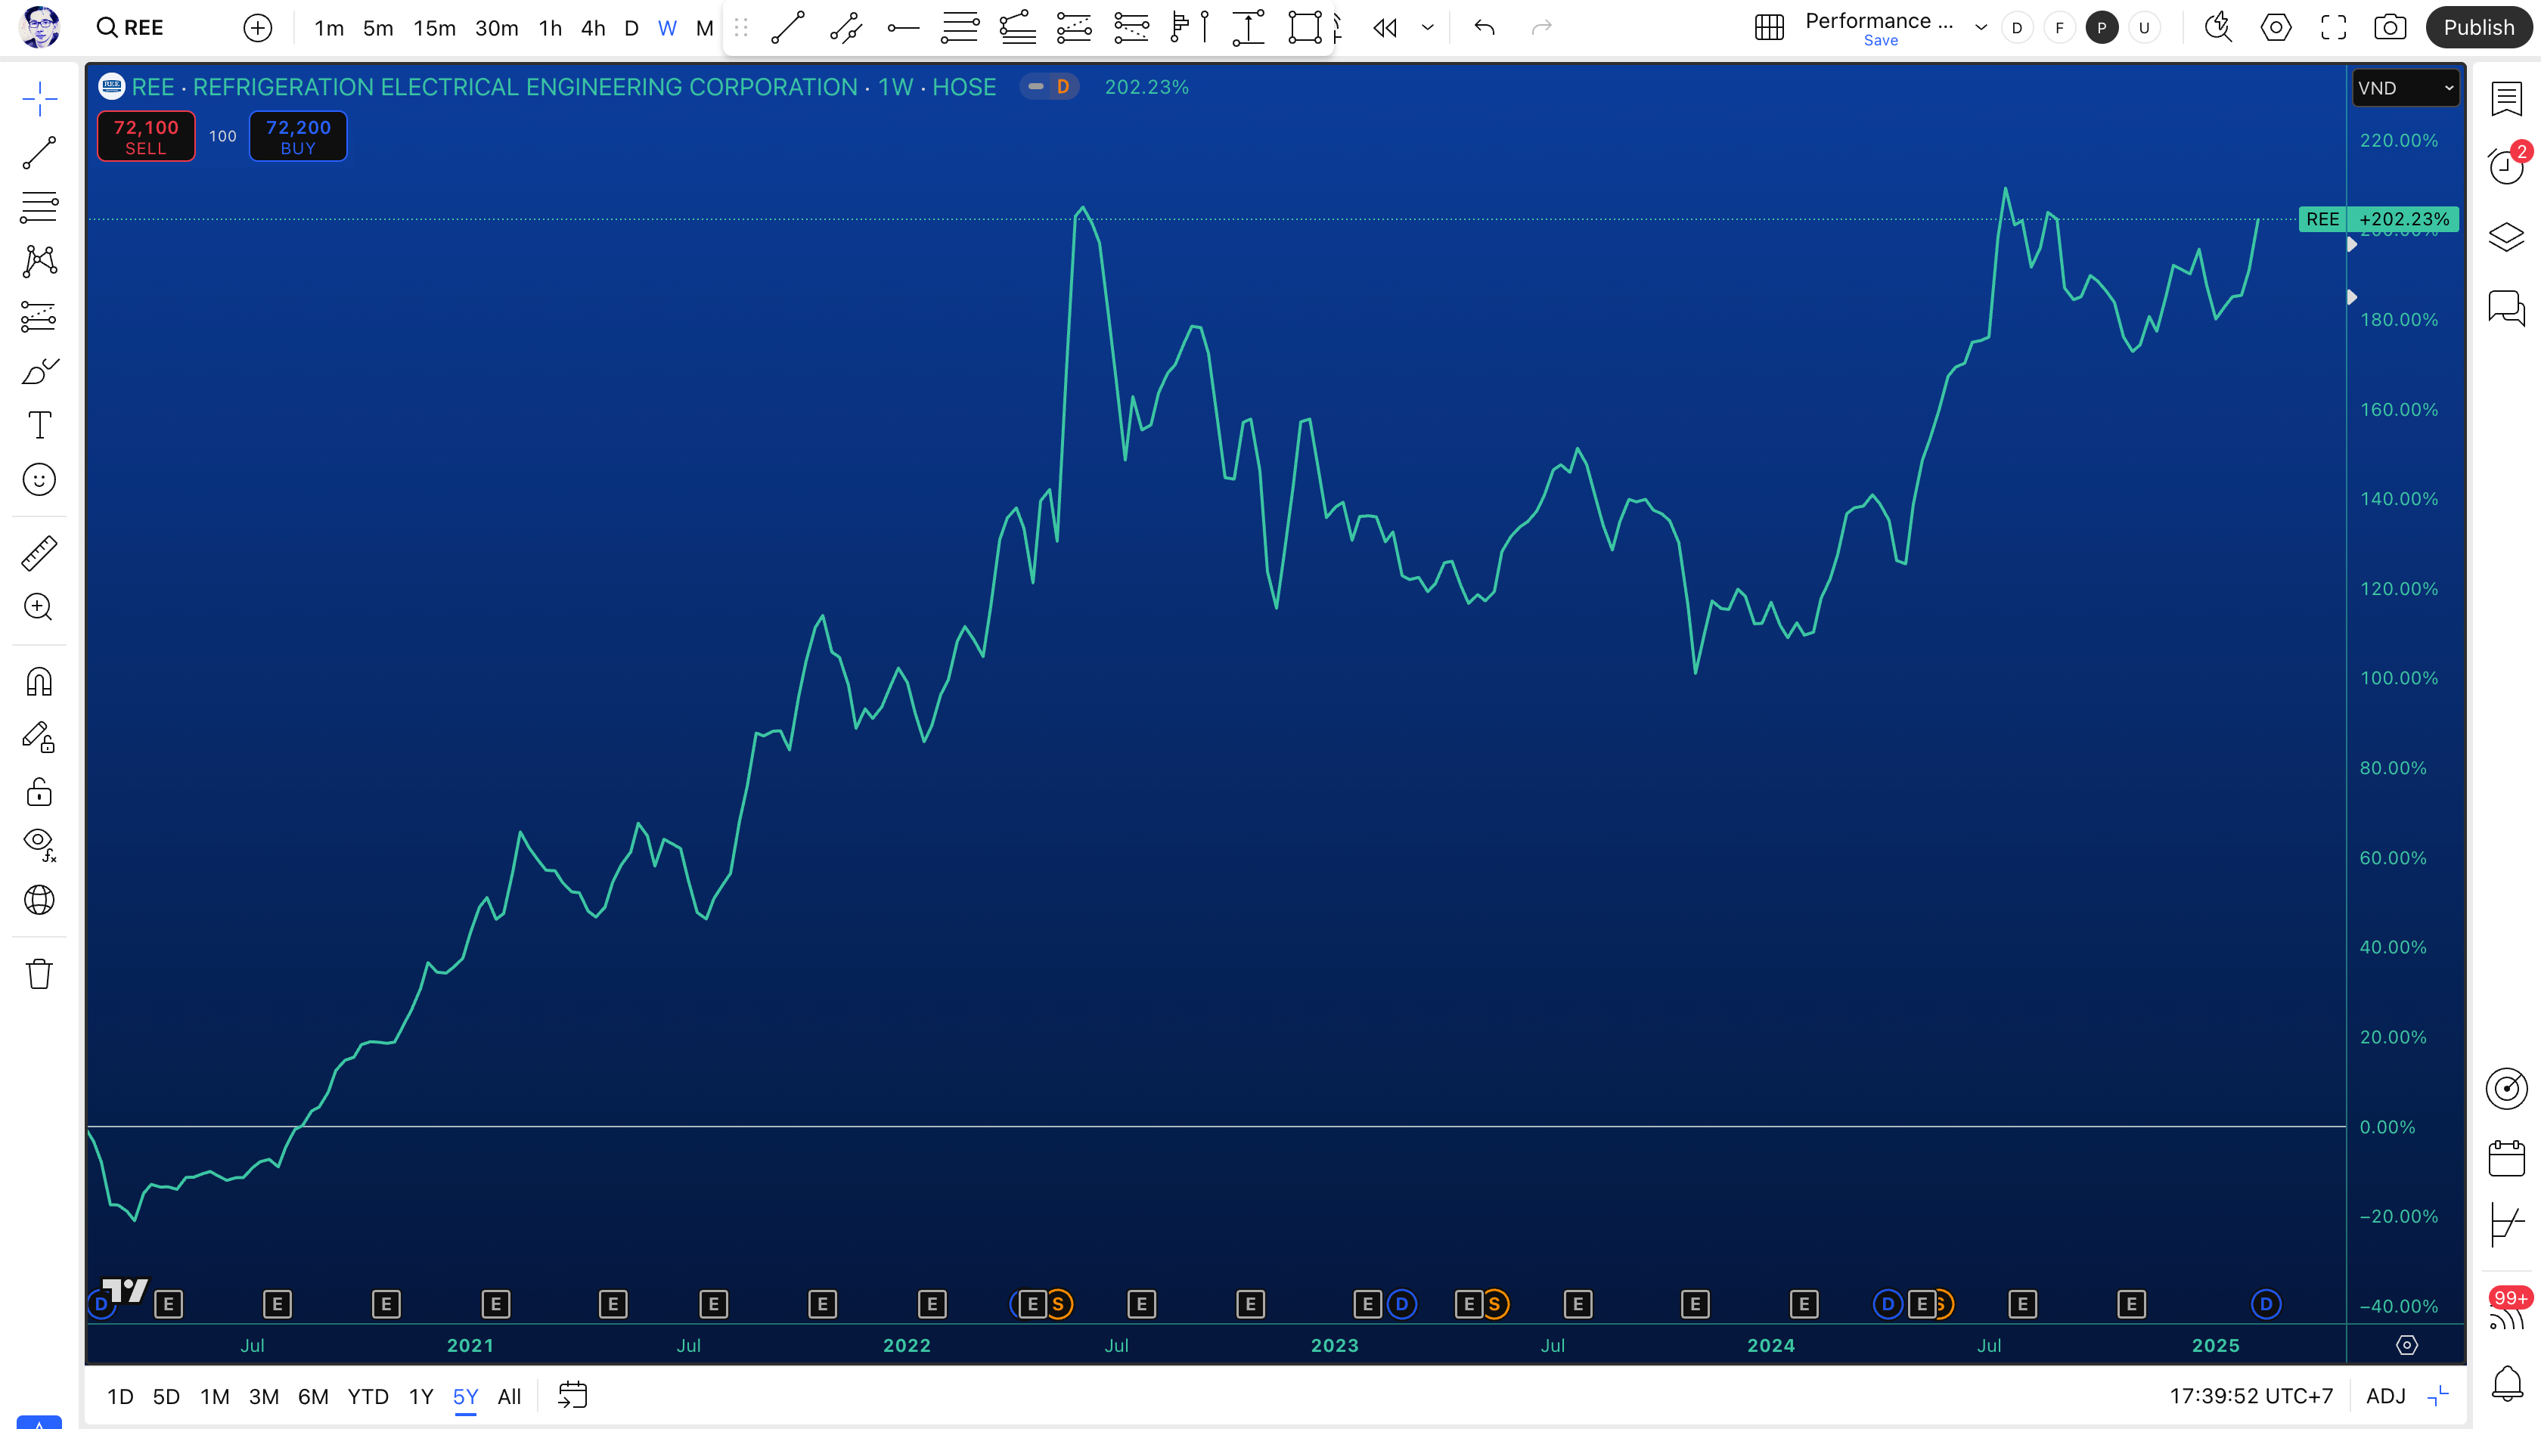2541x1429 pixels.
Task: Click the REE +202.23% price label
Action: tap(2378, 219)
